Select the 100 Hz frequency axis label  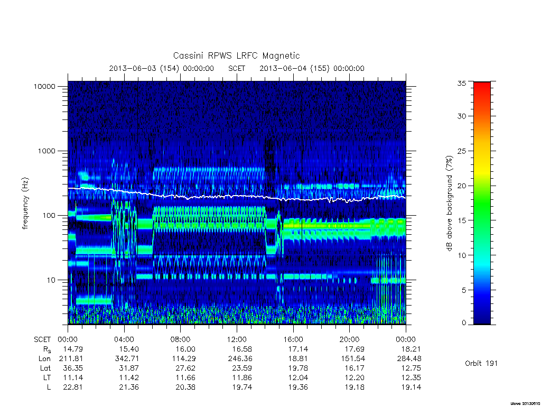click(49, 216)
